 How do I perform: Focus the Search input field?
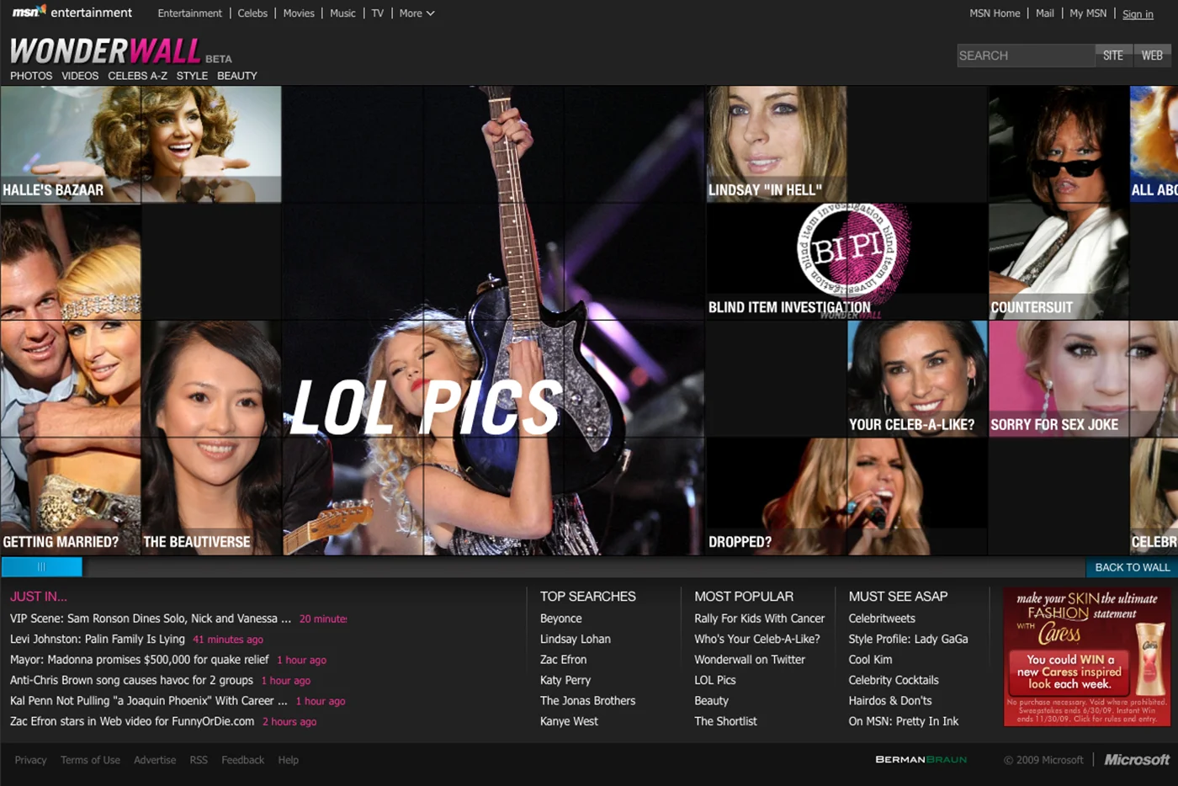coord(1026,56)
